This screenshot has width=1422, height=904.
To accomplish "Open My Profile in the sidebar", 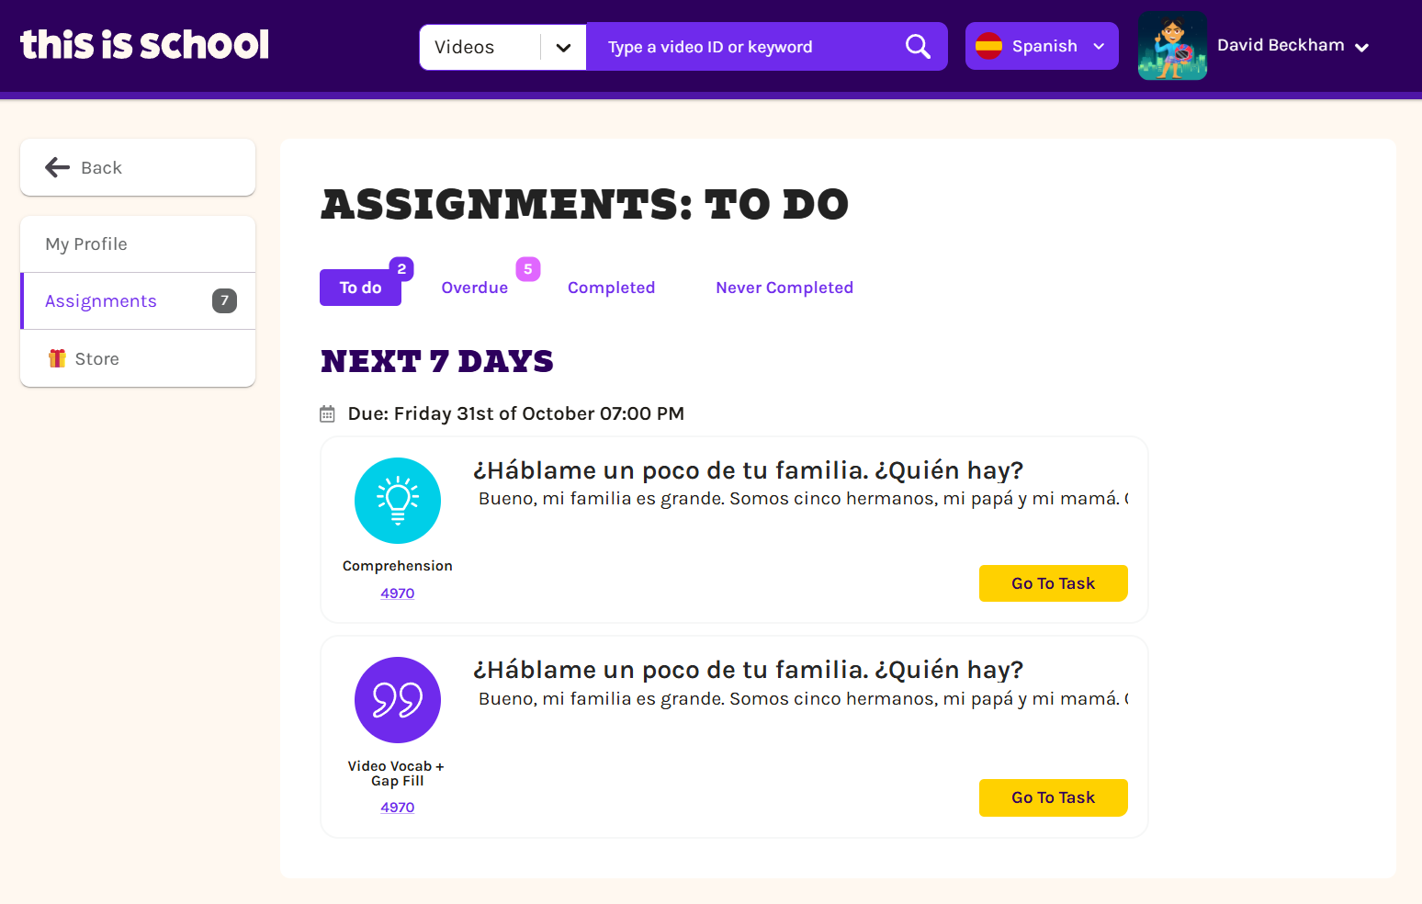I will coord(86,244).
